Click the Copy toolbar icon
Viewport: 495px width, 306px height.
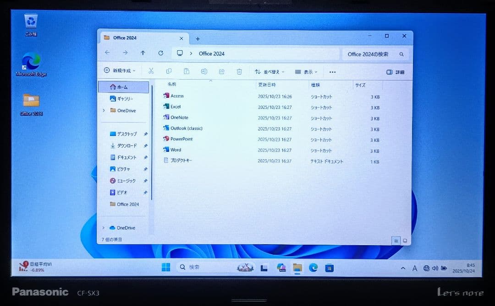point(169,71)
